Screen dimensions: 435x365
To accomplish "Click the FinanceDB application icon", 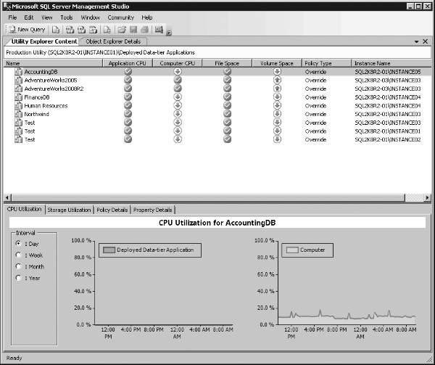I will (x=18, y=97).
